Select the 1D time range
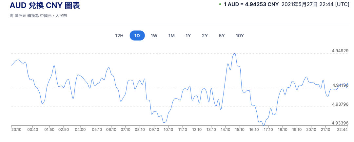354x142 pixels. (x=137, y=36)
